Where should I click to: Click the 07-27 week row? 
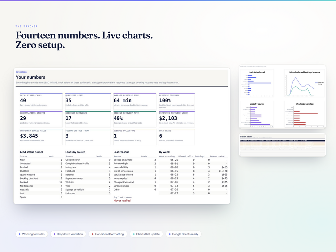[193, 193]
